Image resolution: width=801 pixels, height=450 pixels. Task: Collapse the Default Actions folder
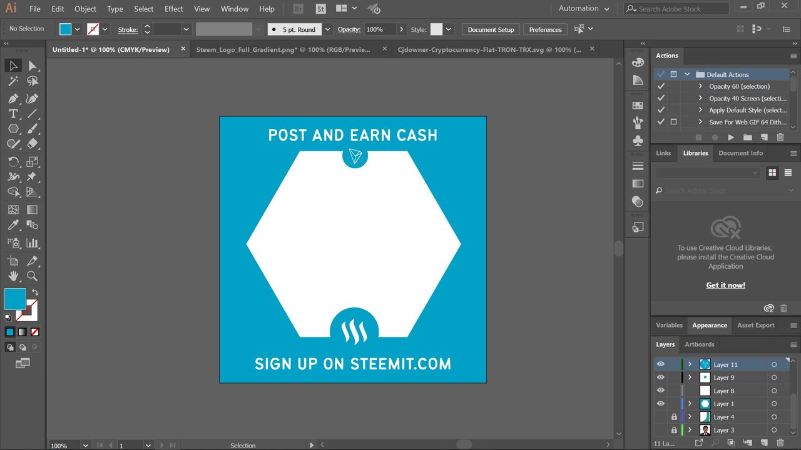click(687, 74)
